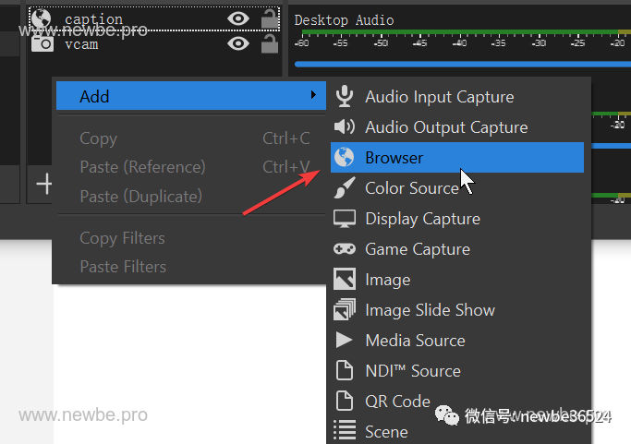
Task: Select the Audio Input Capture microphone icon
Action: [x=345, y=96]
